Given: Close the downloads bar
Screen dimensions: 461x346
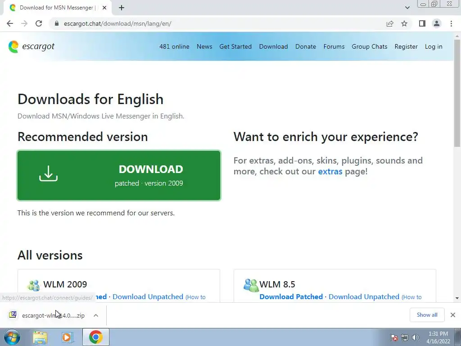Looking at the screenshot, I should pos(453,315).
